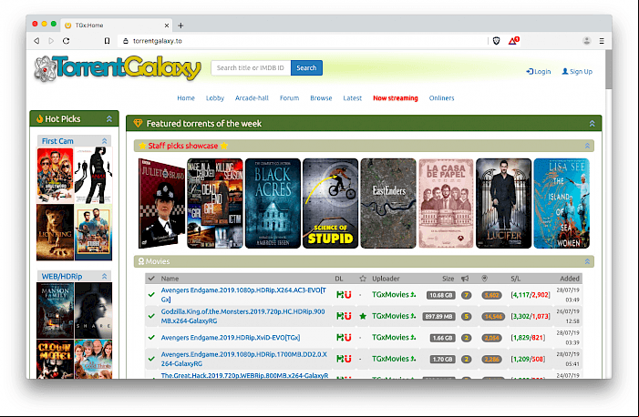Image resolution: width=639 pixels, height=417 pixels.
Task: Open the Lion King poster in First Cam
Action: tap(55, 232)
